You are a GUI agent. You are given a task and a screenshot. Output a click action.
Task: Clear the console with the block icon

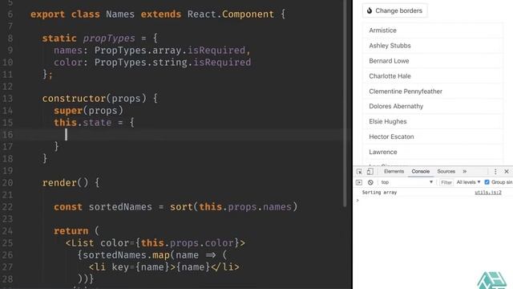(x=370, y=182)
